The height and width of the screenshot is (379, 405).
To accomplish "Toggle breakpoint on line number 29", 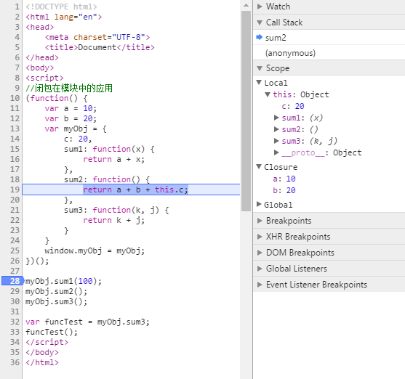I will coord(15,291).
